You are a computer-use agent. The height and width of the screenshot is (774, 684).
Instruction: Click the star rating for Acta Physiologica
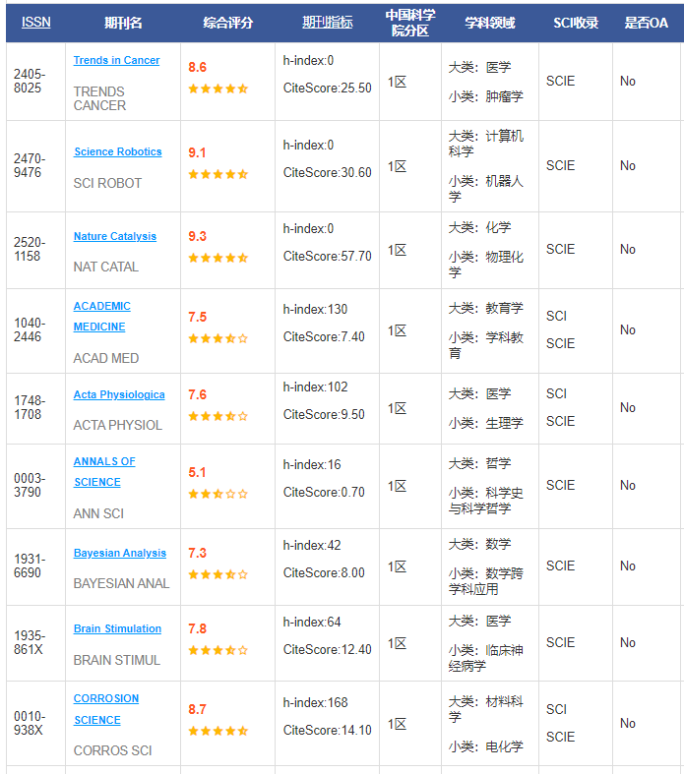point(218,416)
